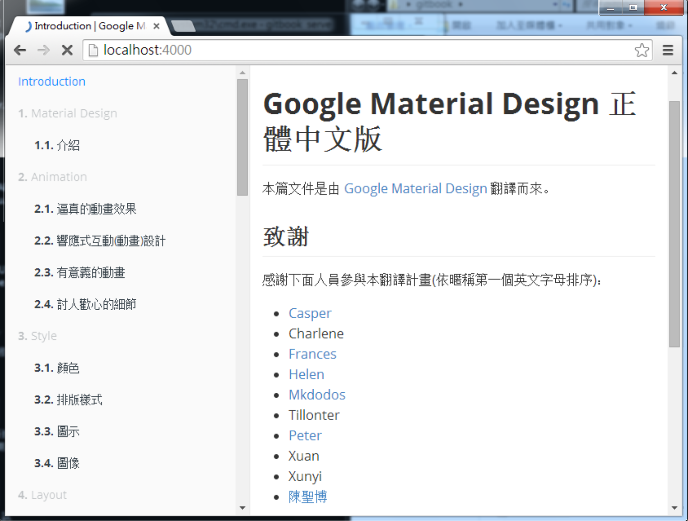The image size is (688, 521).
Task: Select the Introduction | Google M tab
Action: click(x=88, y=26)
